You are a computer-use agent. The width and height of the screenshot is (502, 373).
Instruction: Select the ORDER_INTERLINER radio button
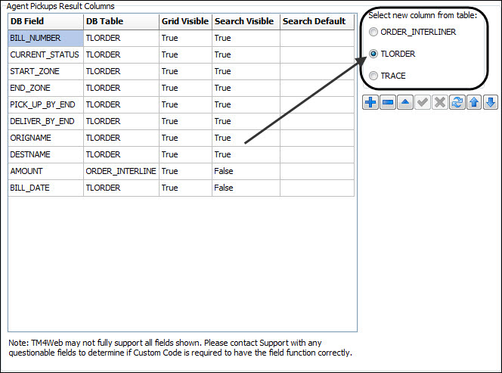(373, 32)
